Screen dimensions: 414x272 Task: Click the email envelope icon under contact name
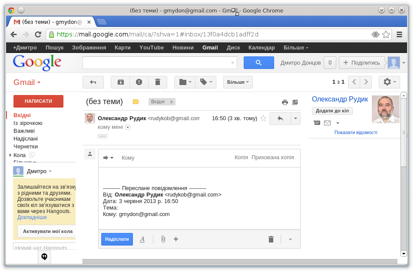(328, 123)
